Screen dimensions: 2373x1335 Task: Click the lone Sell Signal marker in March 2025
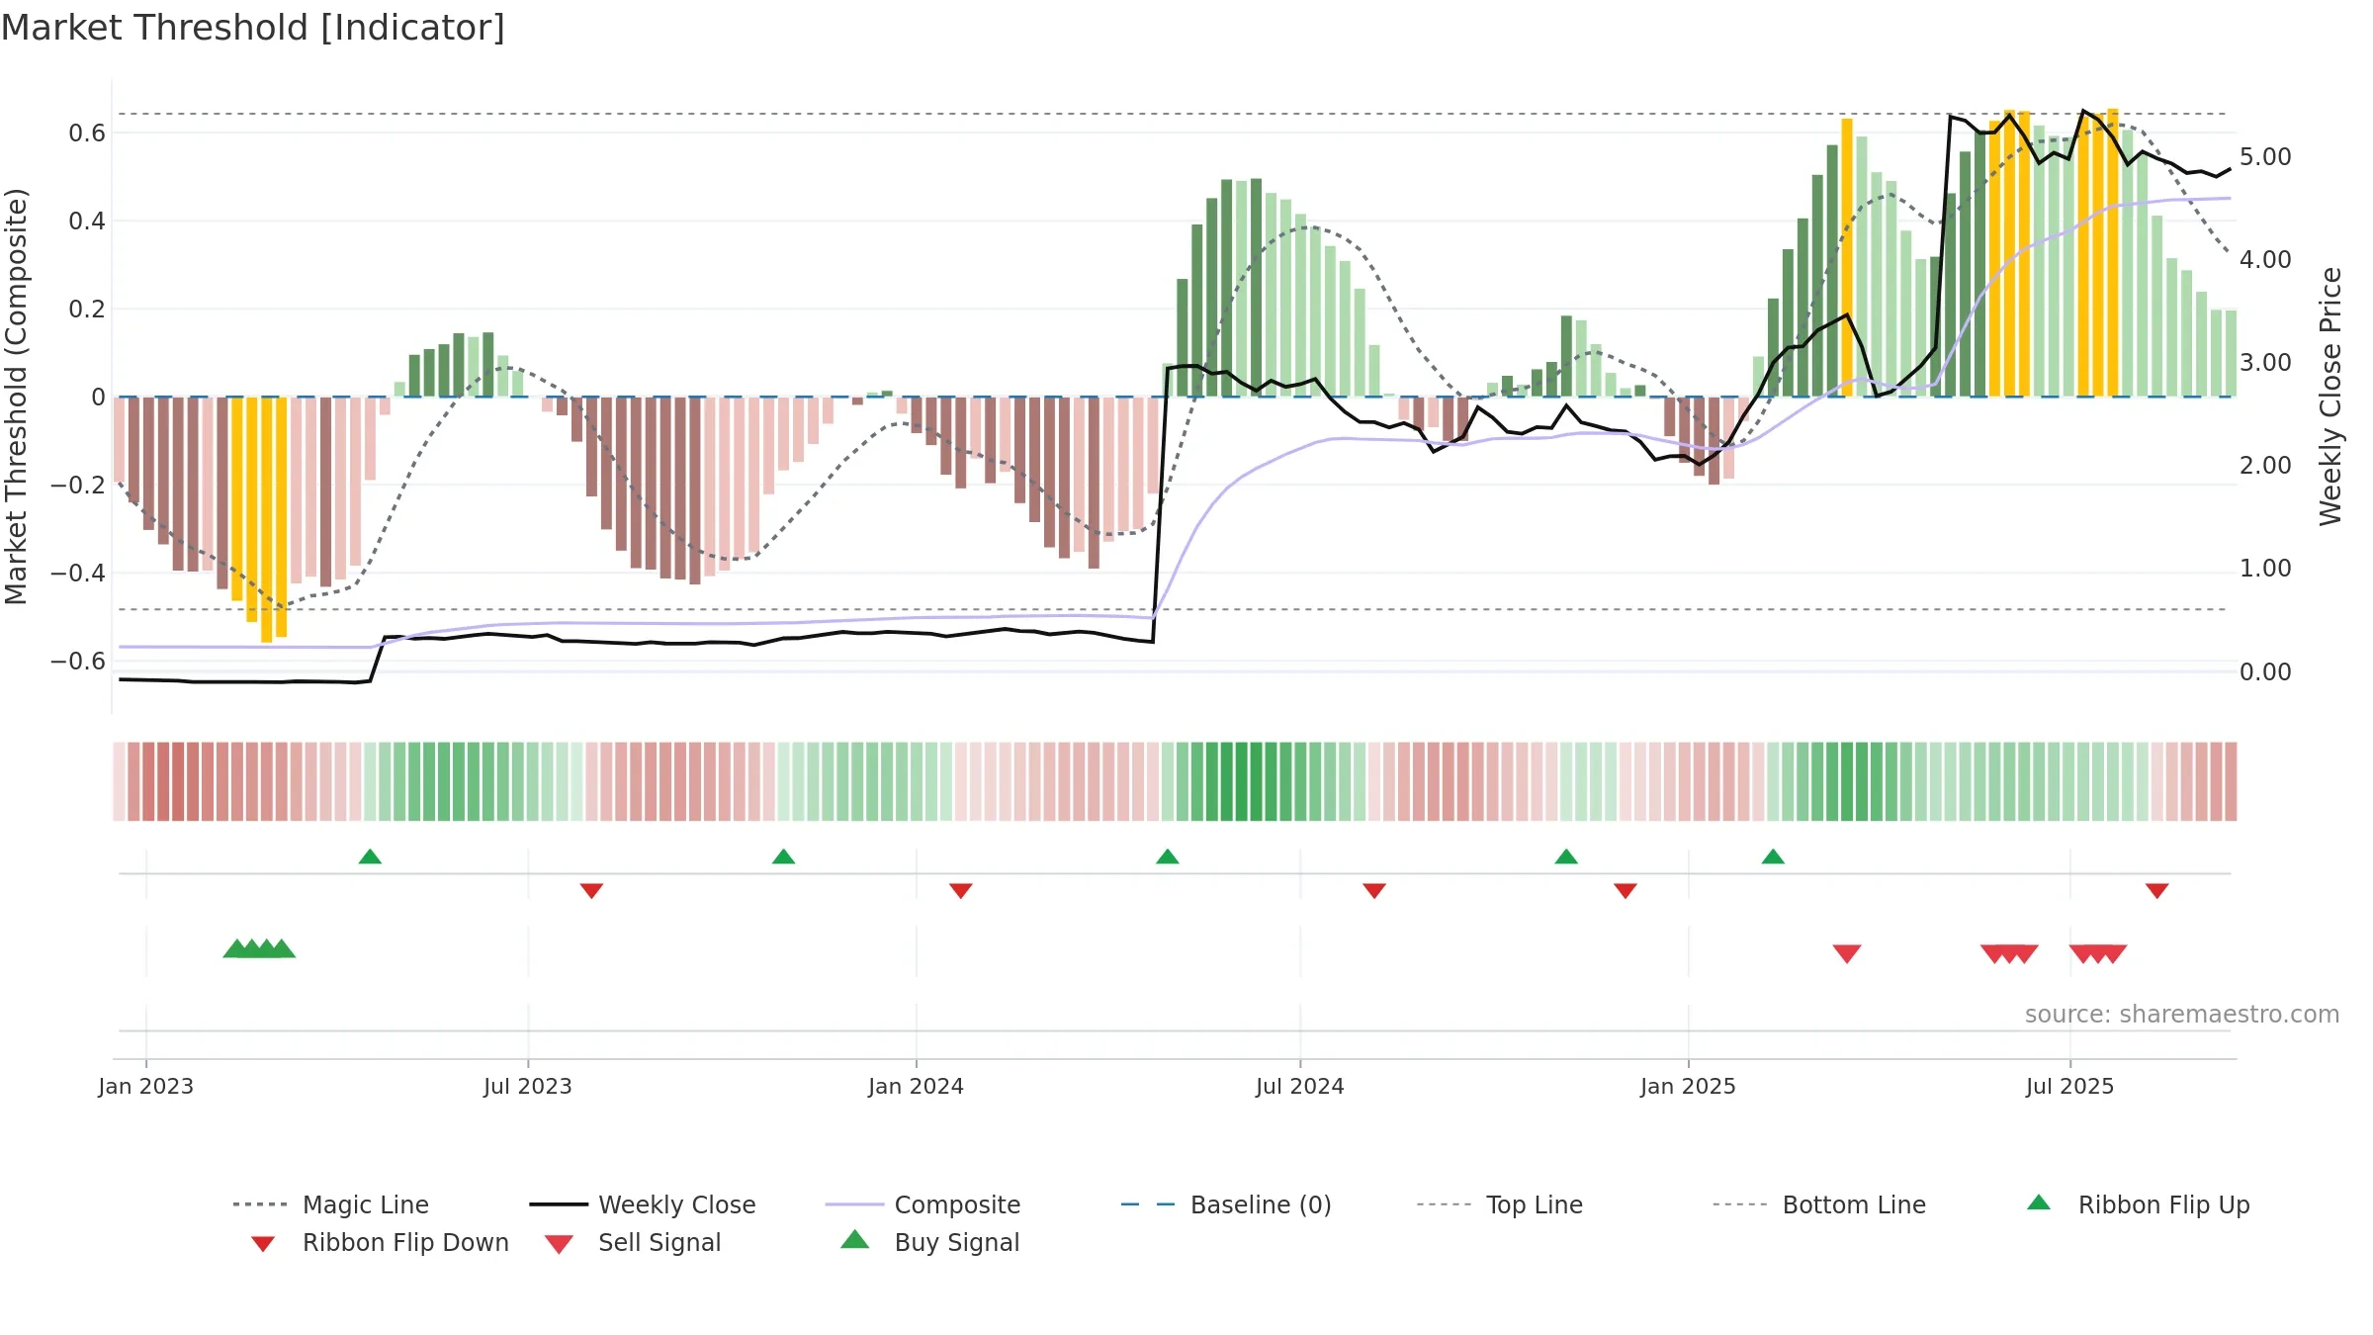tap(1847, 953)
